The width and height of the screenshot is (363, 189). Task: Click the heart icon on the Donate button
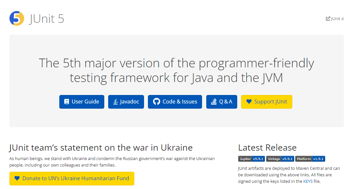(17, 179)
